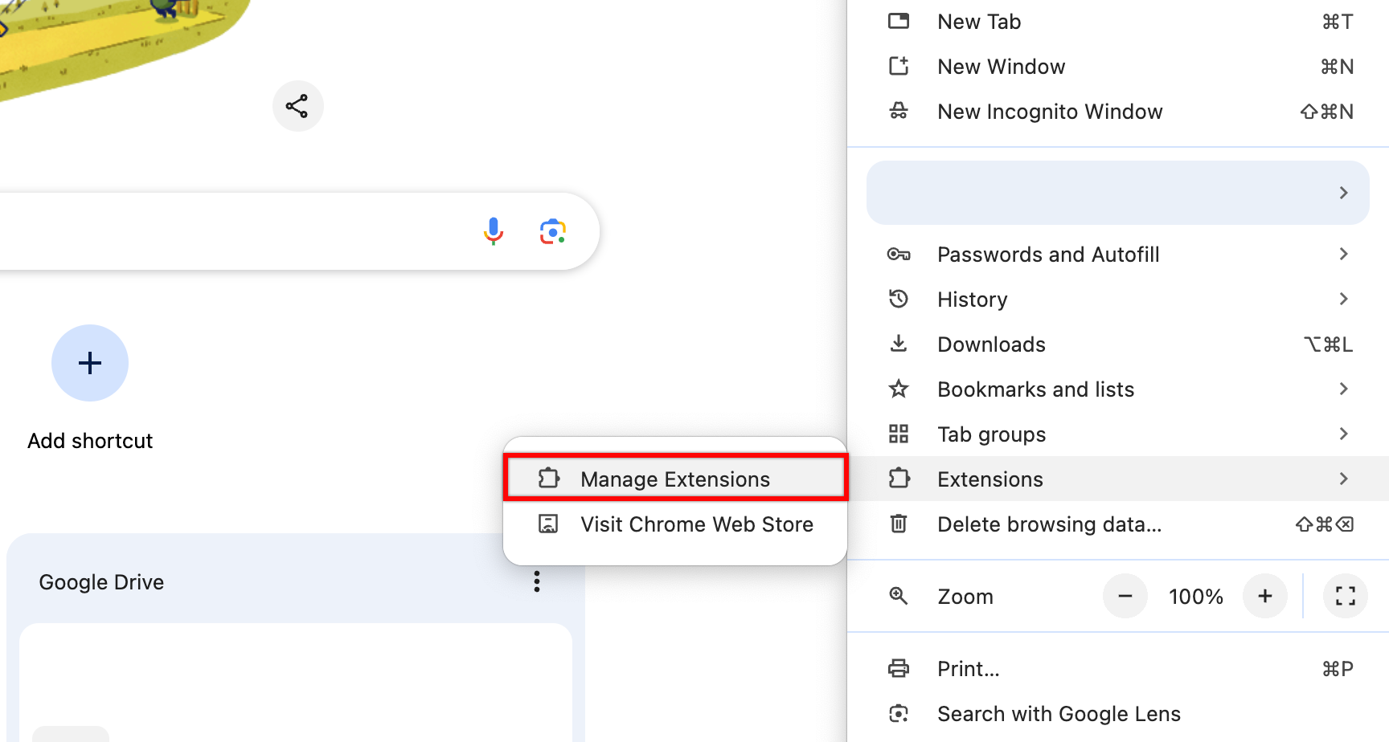
Task: Select Visit Chrome Web Store
Action: [696, 524]
